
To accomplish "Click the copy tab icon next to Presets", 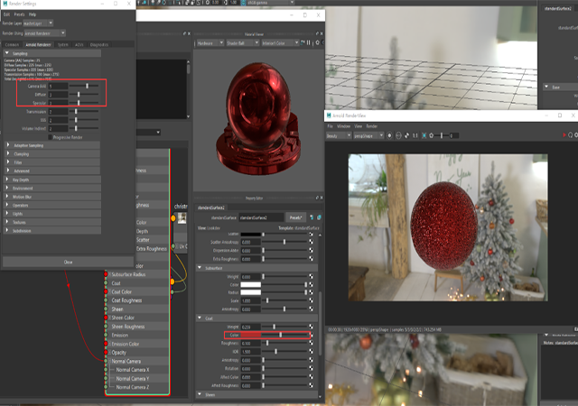I will pyautogui.click(x=319, y=217).
